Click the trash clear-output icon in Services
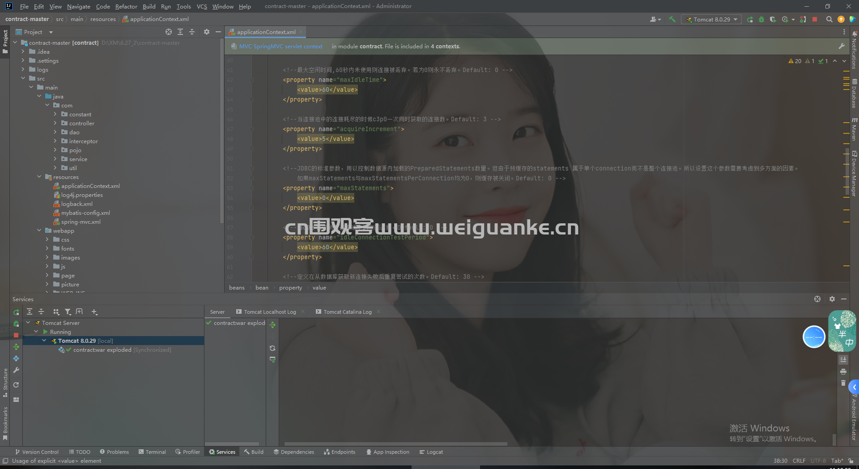Image resolution: width=859 pixels, height=469 pixels. pyautogui.click(x=843, y=383)
